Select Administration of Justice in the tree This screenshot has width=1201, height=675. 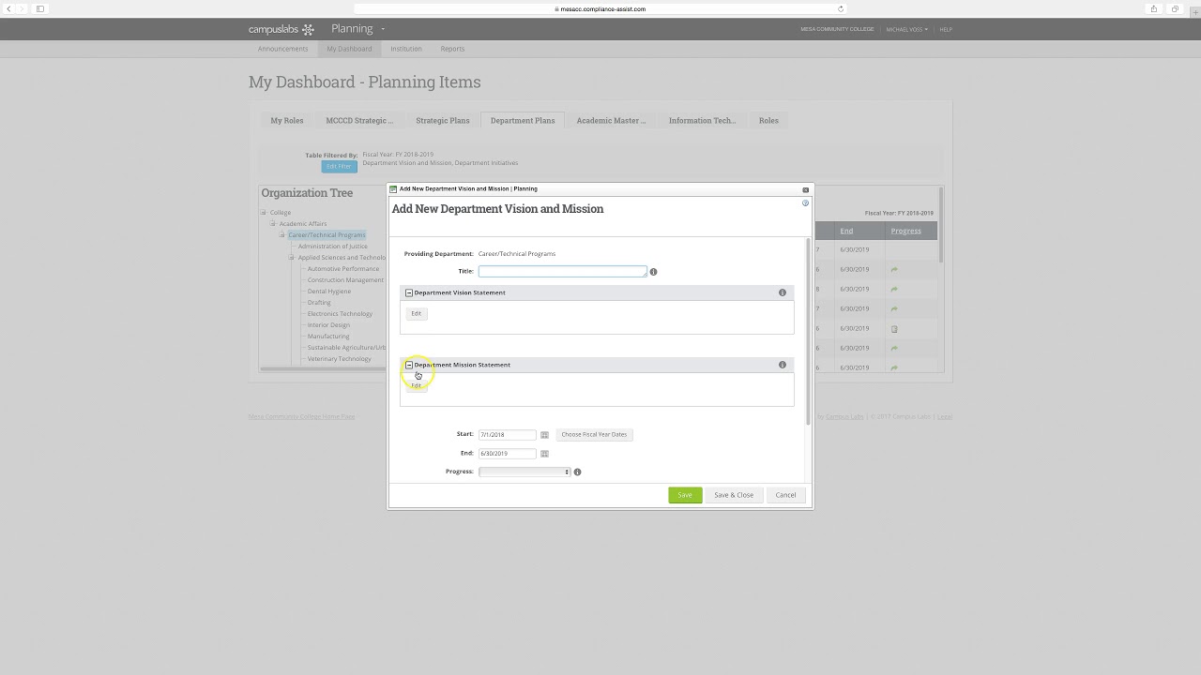[333, 247]
